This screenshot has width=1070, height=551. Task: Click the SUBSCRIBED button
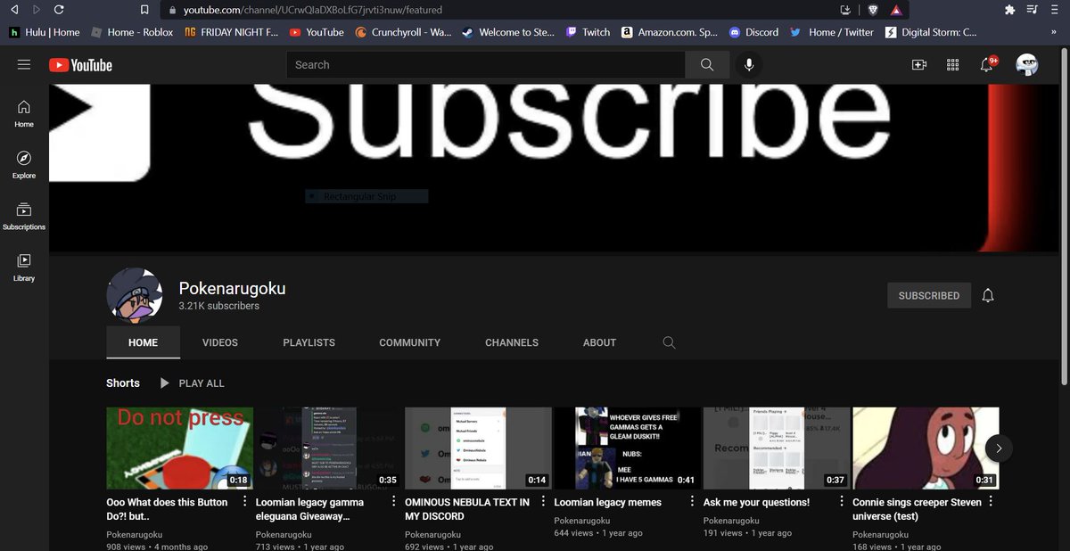(x=929, y=295)
